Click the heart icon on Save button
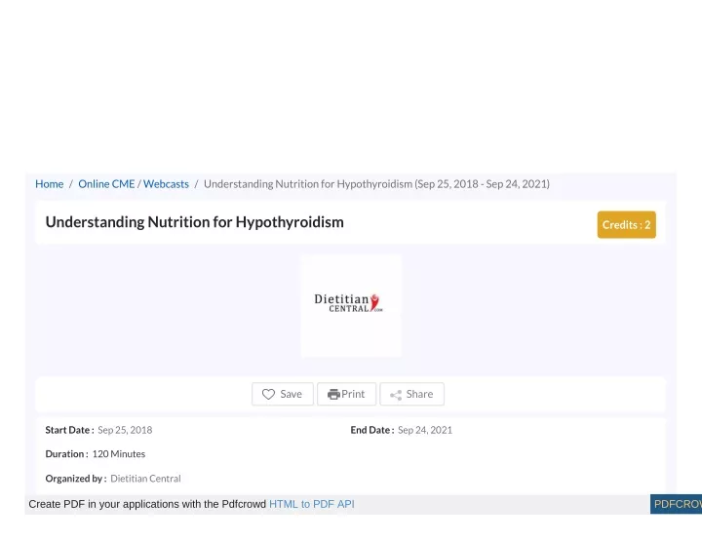702x542 pixels. 268,394
